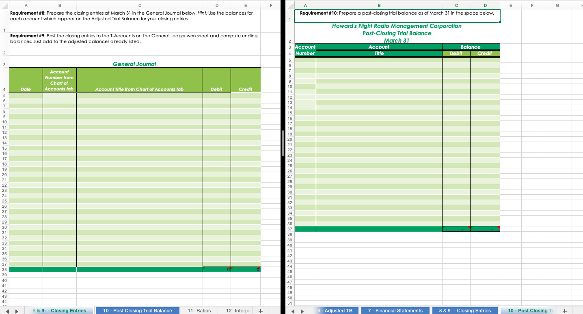Image resolution: width=583 pixels, height=314 pixels.
Task: Click previous-sheet arrow in right window
Action: coord(293,311)
